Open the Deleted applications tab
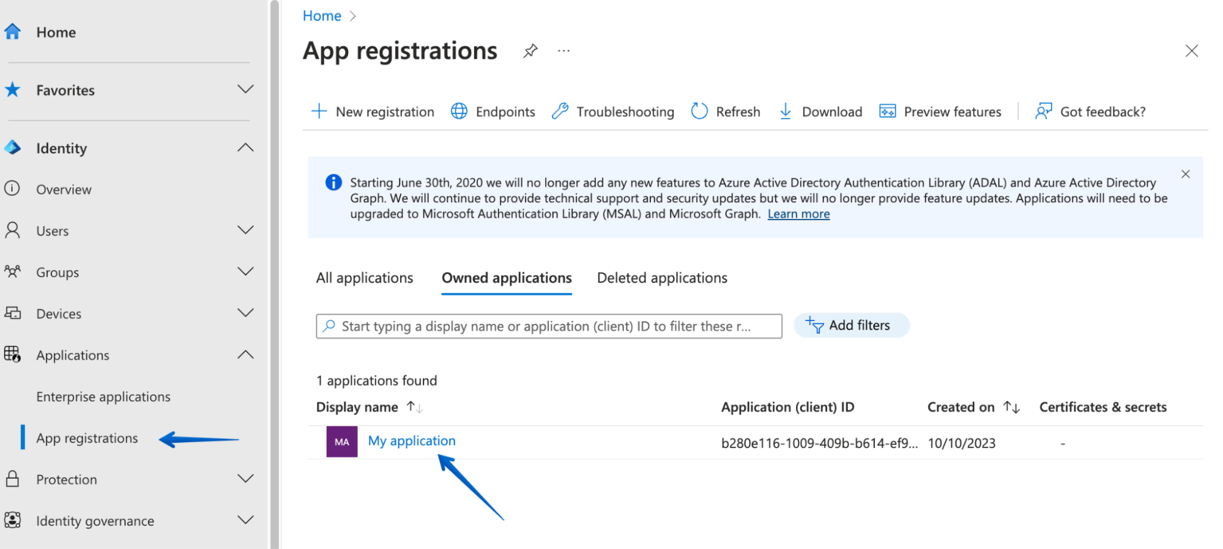 pyautogui.click(x=662, y=278)
